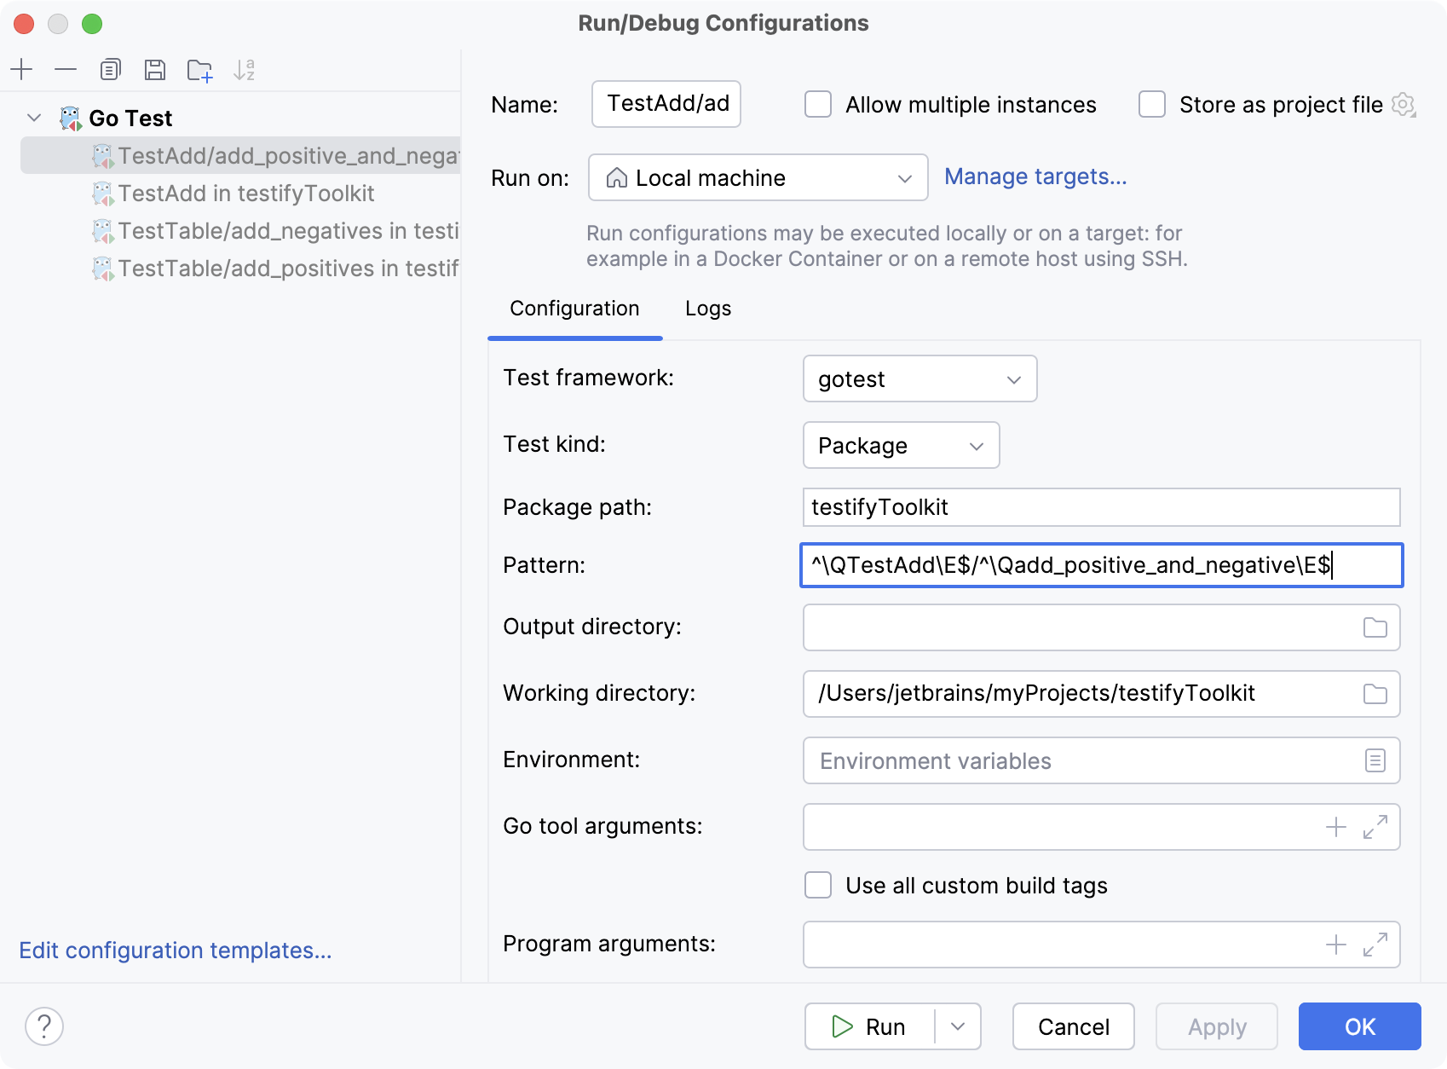Click the Save Configuration floppy disk icon

[x=154, y=69]
